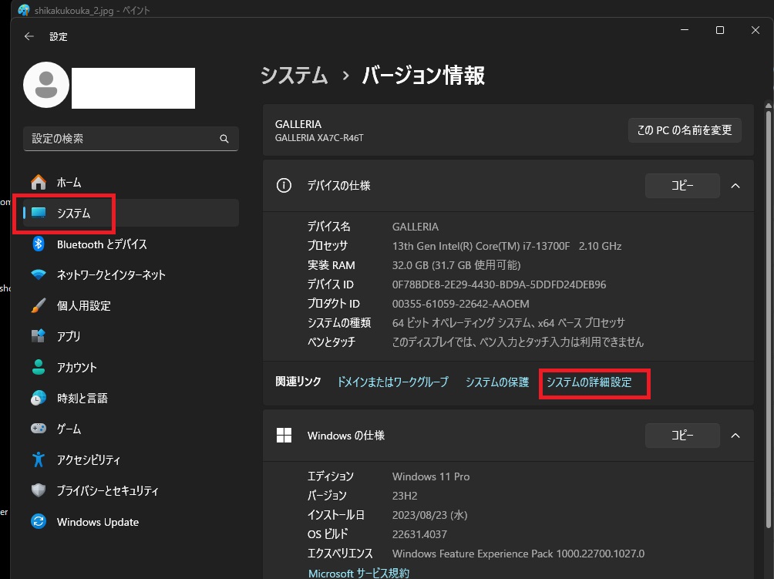Click the back arrow in Settings
Image resolution: width=774 pixels, height=579 pixels.
(29, 36)
